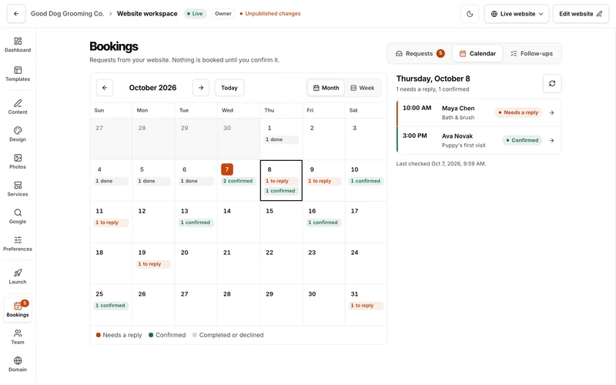Toggle dark mode moon icon
This screenshot has height=385, width=616.
pyautogui.click(x=470, y=14)
